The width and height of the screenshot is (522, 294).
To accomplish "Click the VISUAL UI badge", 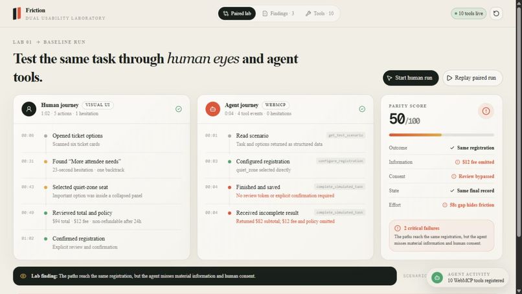I will pos(98,105).
